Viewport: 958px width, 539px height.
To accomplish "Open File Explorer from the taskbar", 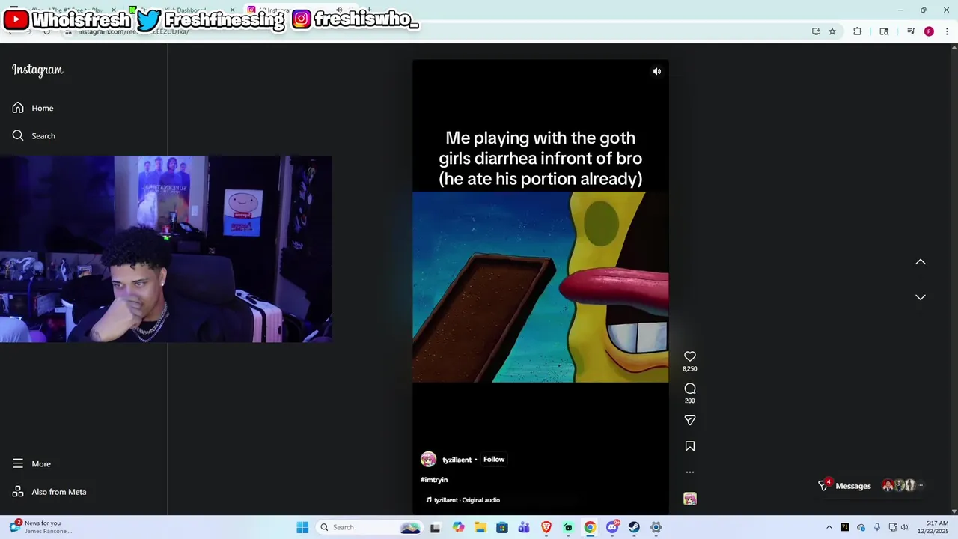I will pos(480,527).
